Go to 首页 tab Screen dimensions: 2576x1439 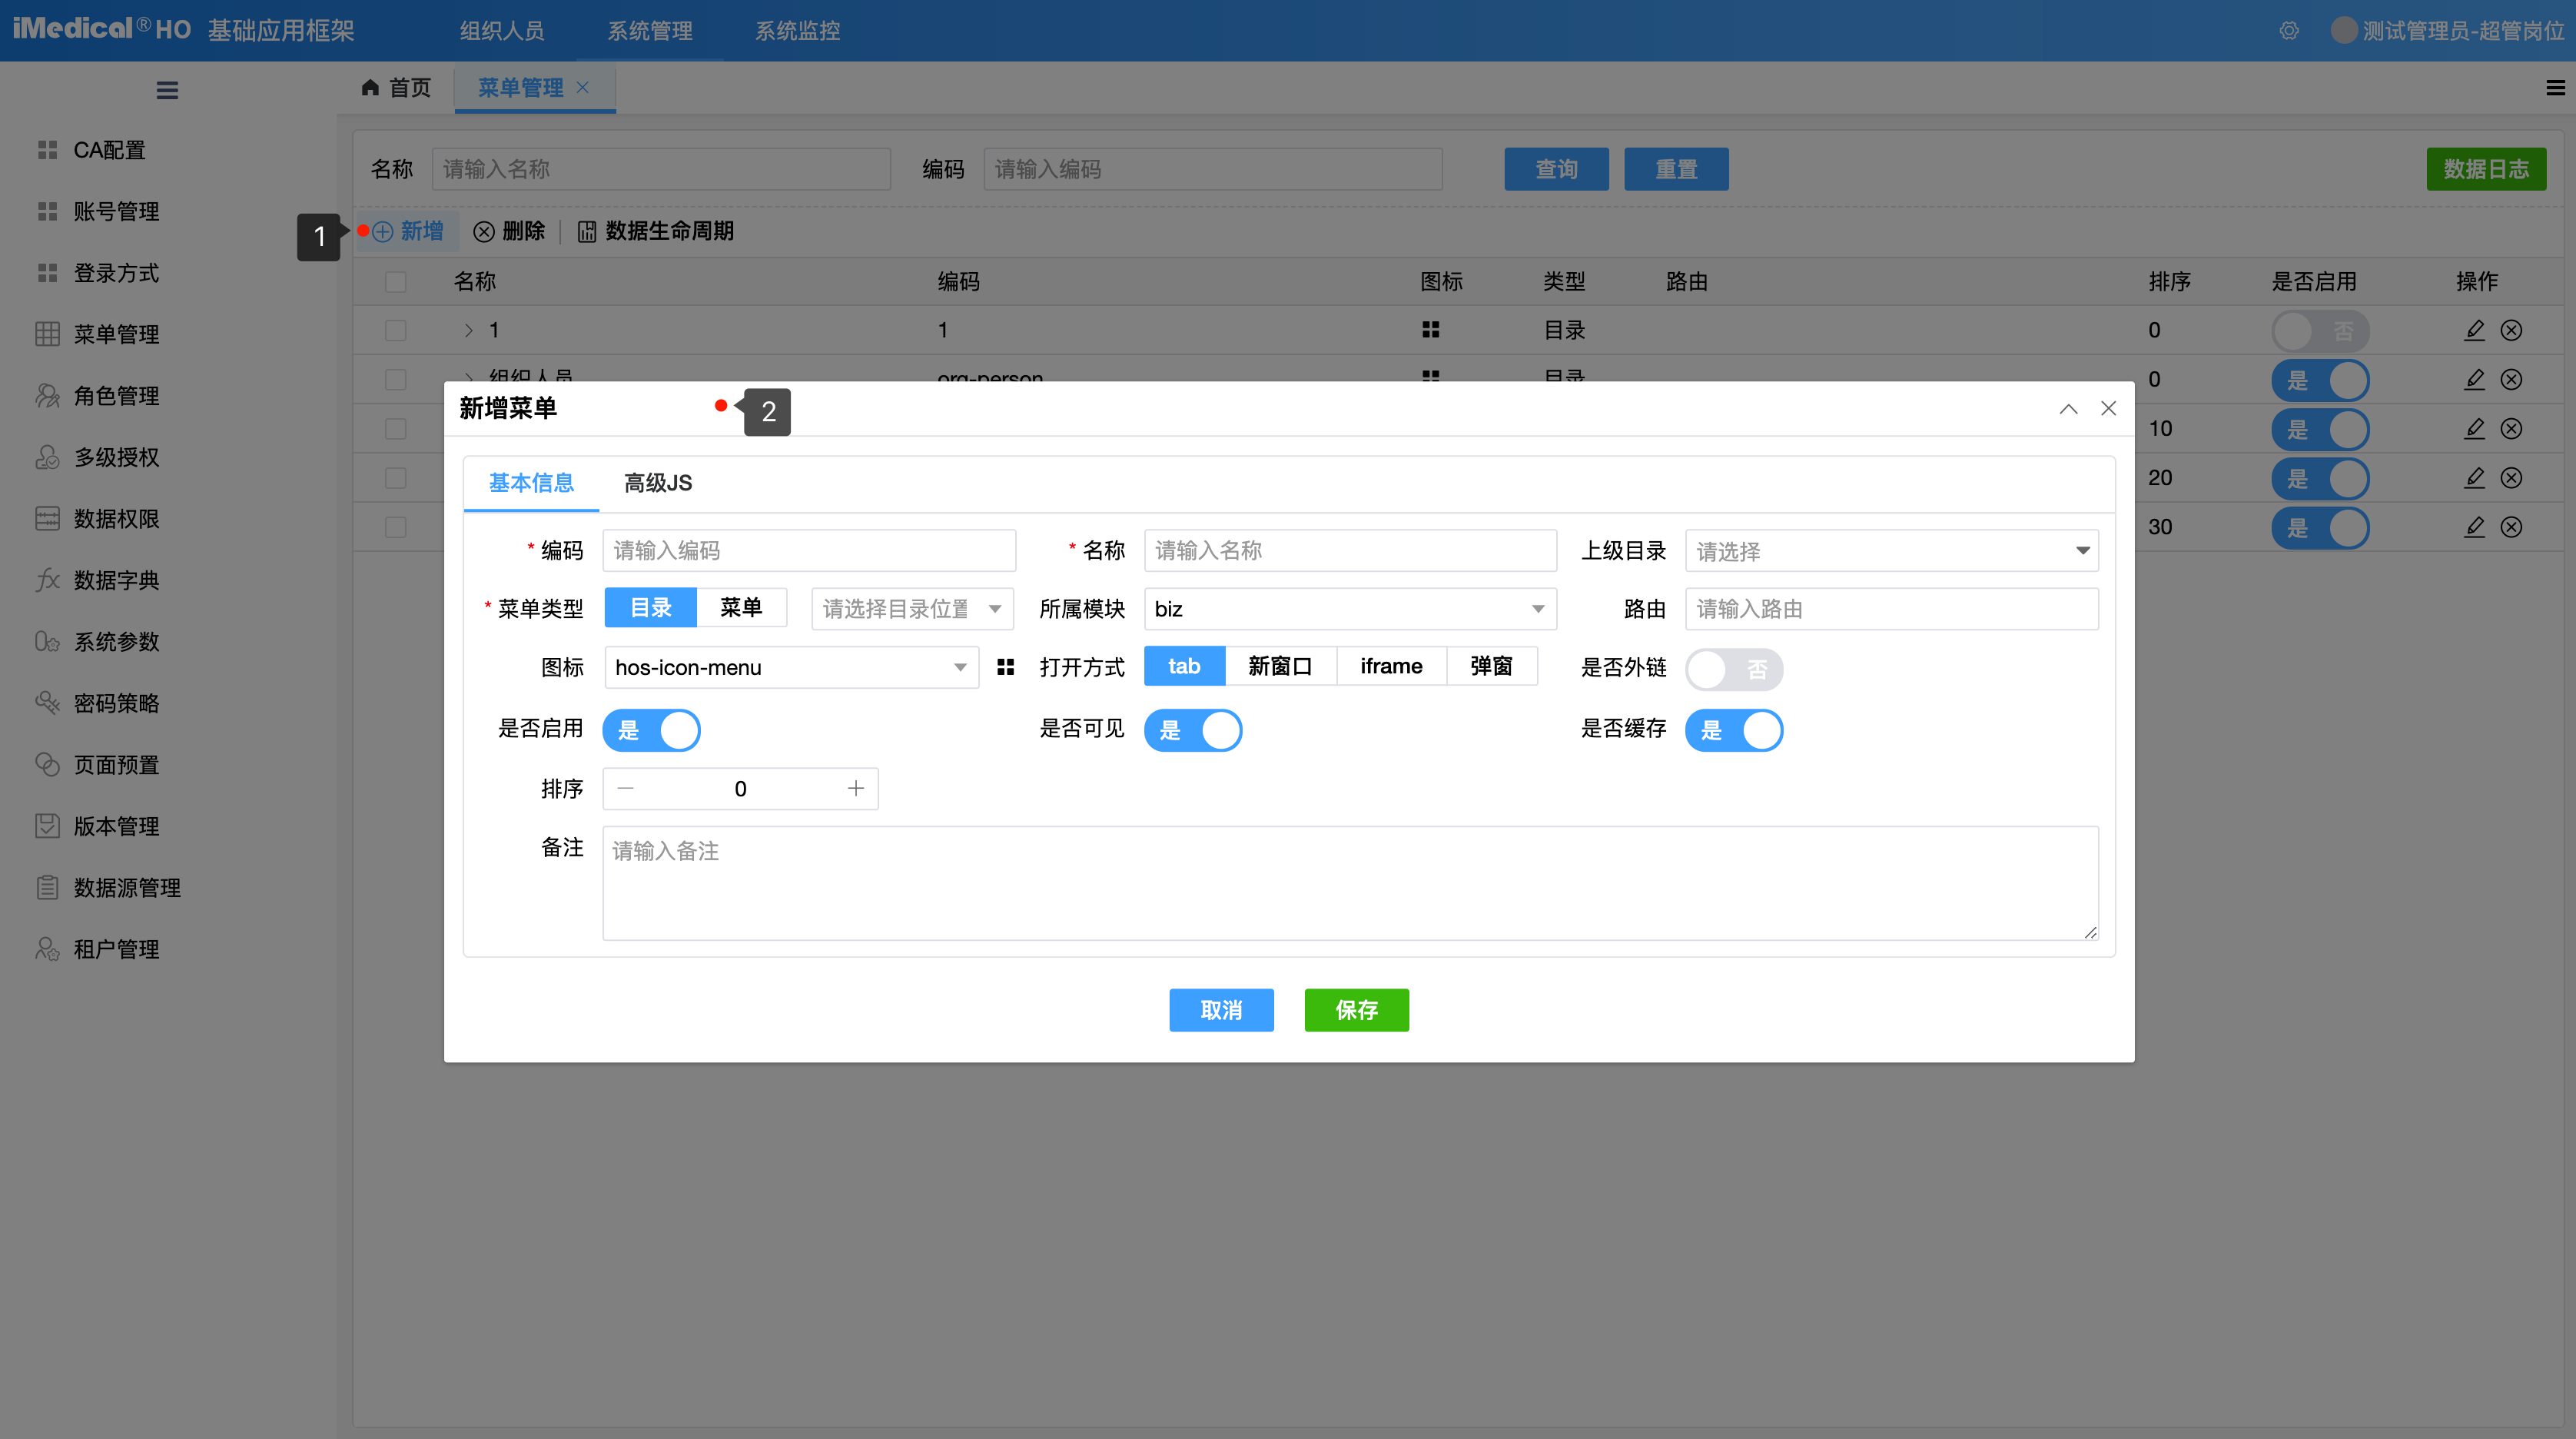pyautogui.click(x=396, y=88)
